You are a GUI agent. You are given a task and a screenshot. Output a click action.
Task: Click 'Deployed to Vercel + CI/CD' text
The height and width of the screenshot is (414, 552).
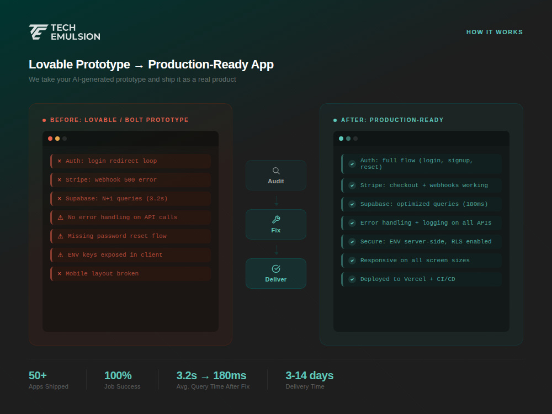point(408,279)
